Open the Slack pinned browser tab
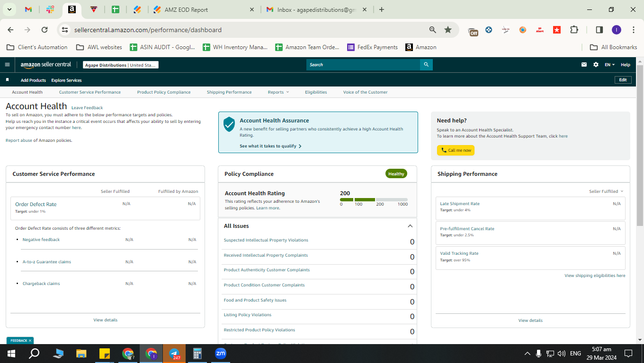 pos(50,9)
